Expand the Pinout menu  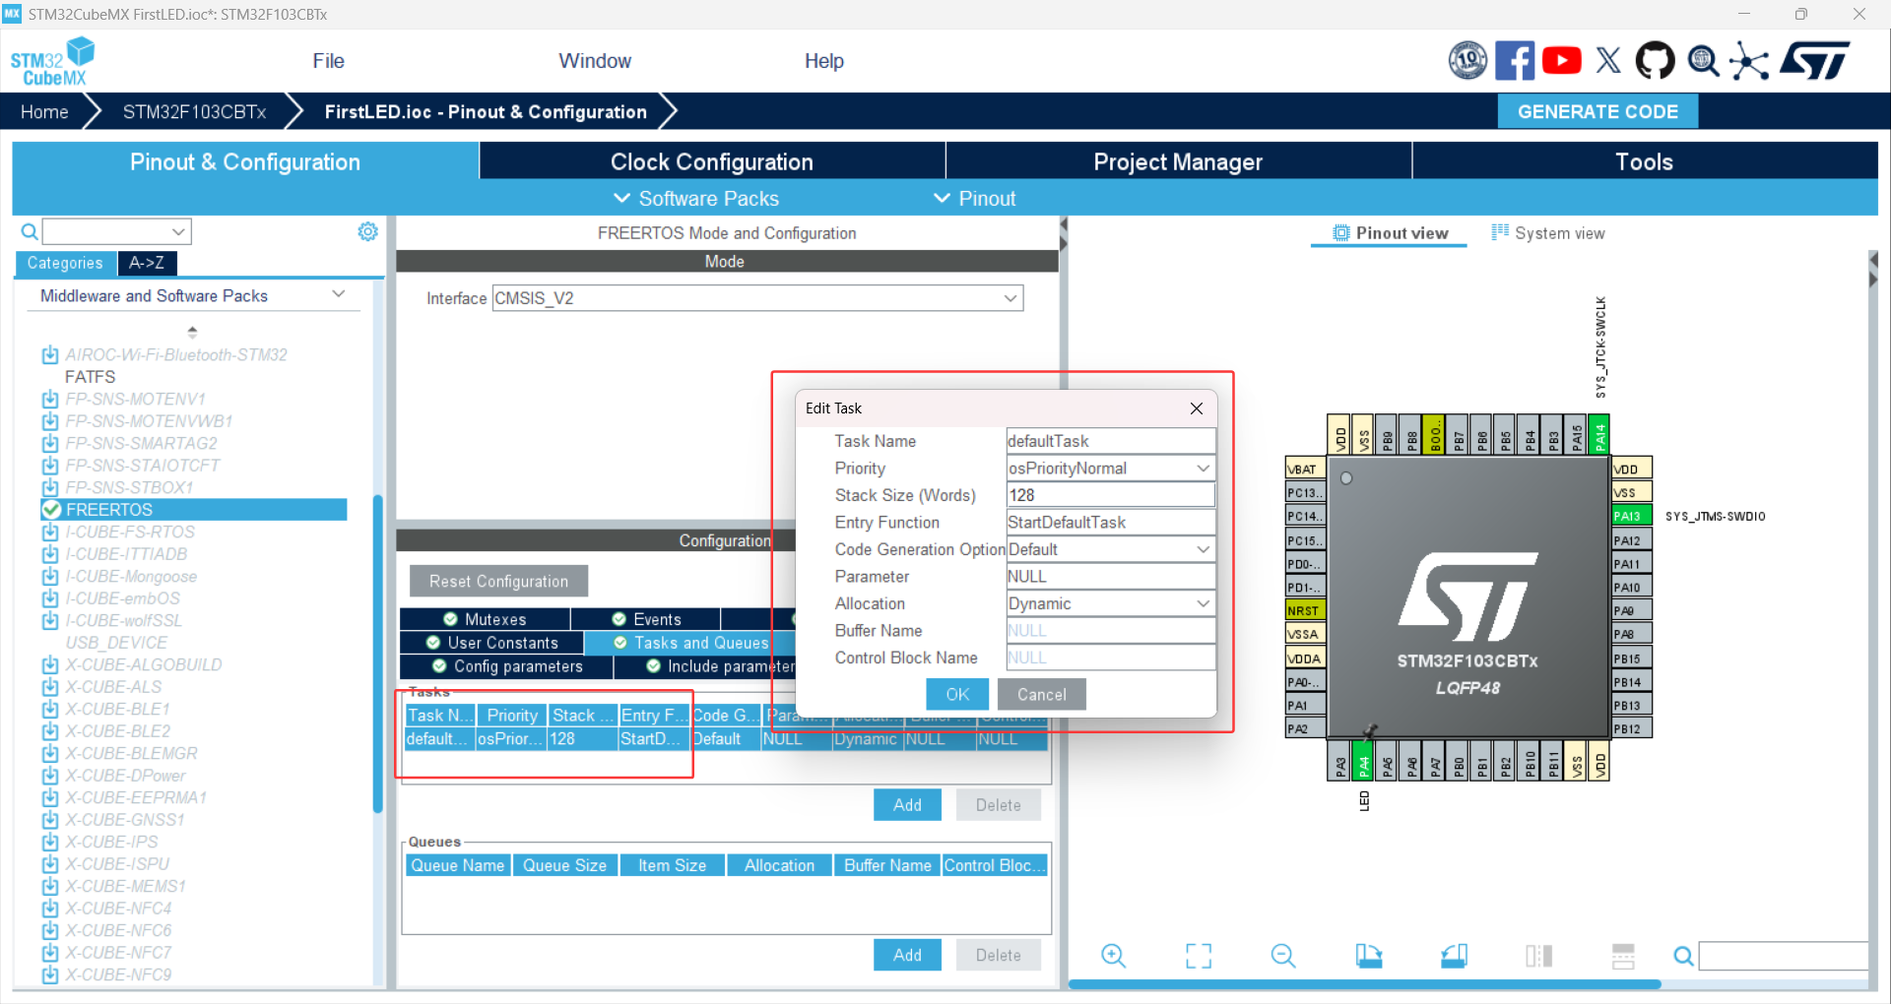coord(975,199)
